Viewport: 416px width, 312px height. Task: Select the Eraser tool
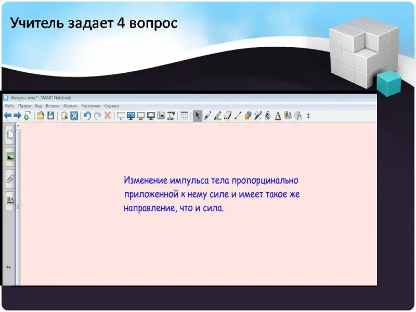(x=228, y=115)
